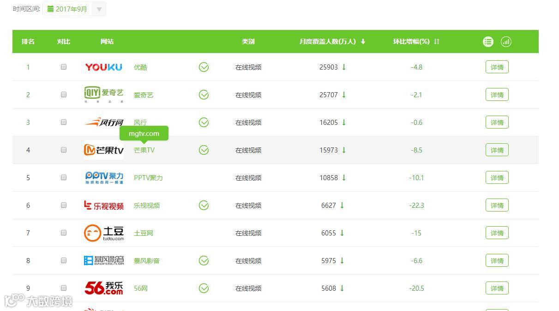Screen dimensions: 559x311
Task: Click verified checkmark icon for 芒果TV
Action: pyautogui.click(x=204, y=150)
